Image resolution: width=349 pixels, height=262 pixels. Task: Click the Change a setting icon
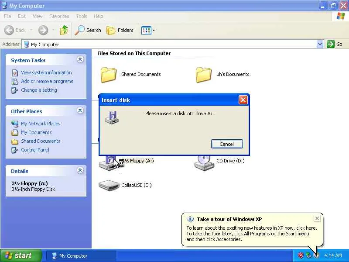[15, 90]
